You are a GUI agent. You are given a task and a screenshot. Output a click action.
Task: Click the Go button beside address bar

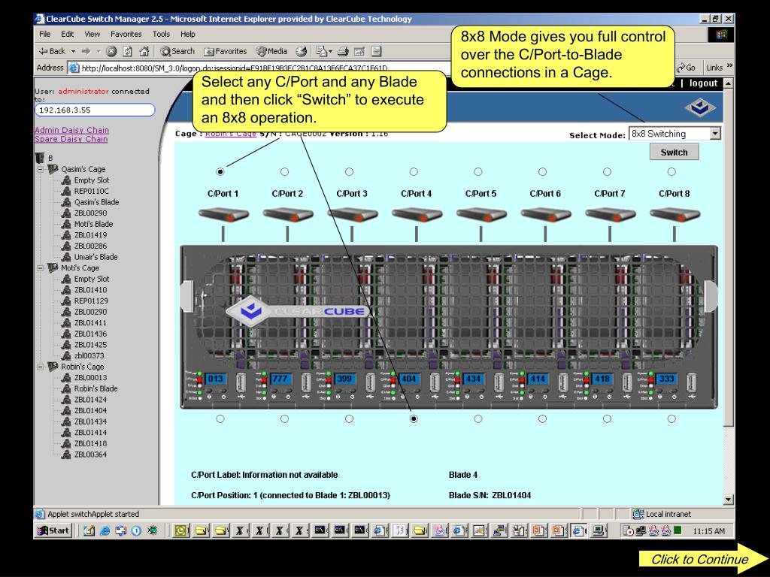coord(686,68)
